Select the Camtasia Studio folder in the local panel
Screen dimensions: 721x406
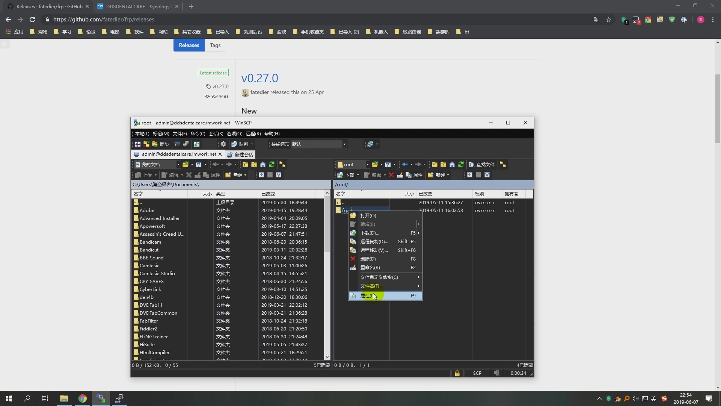157,273
